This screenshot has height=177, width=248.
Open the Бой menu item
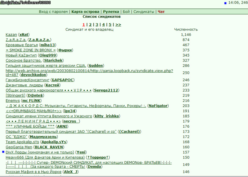(126, 12)
